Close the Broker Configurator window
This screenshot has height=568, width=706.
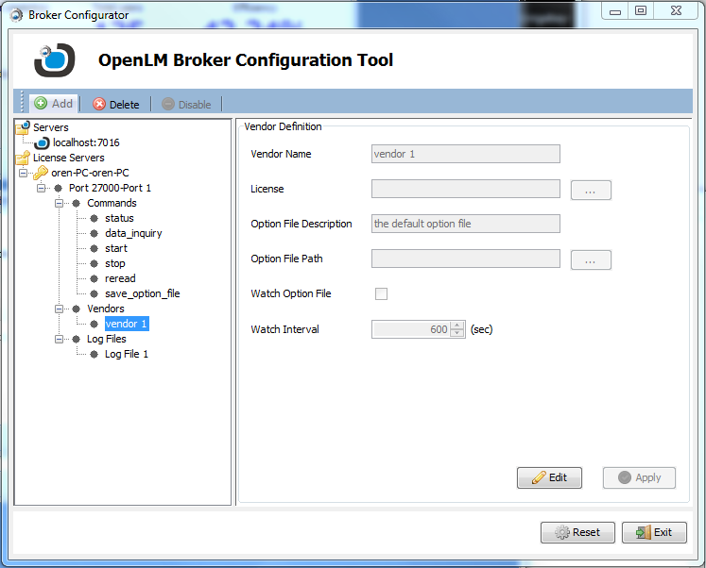(676, 10)
